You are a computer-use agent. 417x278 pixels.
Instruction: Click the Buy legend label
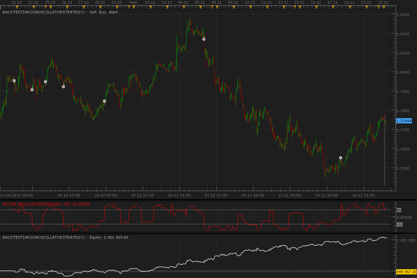(103, 12)
